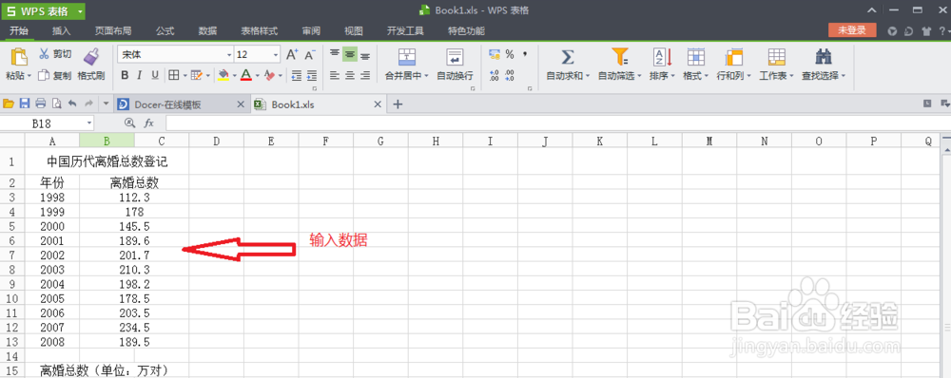Toggle align text left

[x=334, y=76]
